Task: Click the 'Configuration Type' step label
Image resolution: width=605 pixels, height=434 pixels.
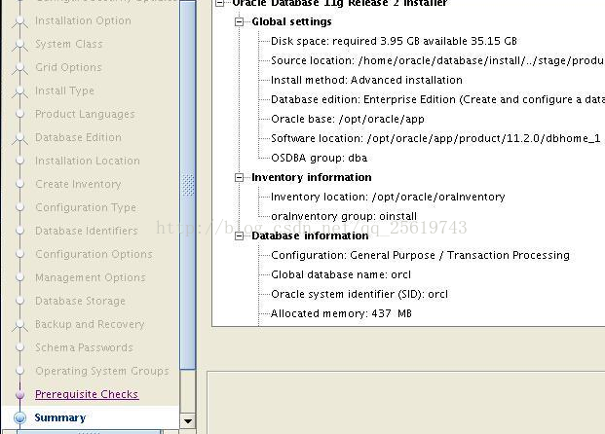Action: tap(86, 207)
